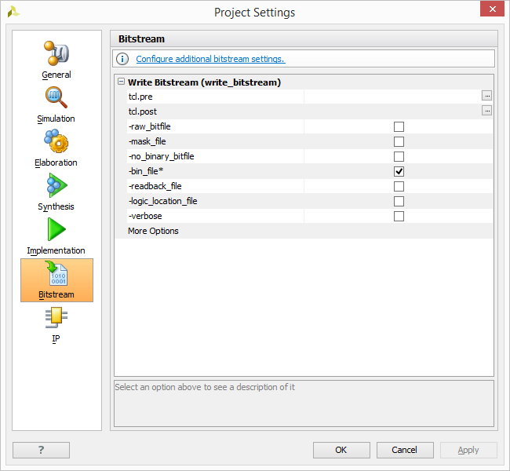The width and height of the screenshot is (510, 471).
Task: Enable the -raw_bitfile checkbox
Action: [399, 126]
